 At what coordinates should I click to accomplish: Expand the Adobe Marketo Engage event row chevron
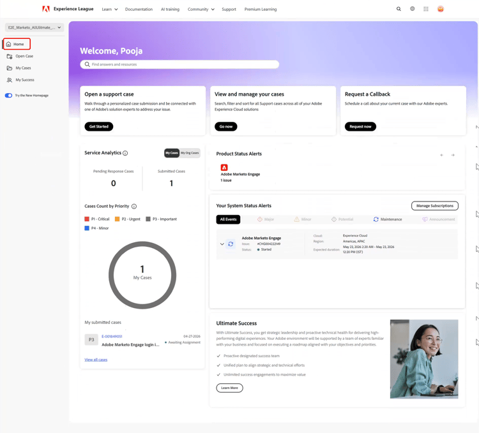[222, 244]
